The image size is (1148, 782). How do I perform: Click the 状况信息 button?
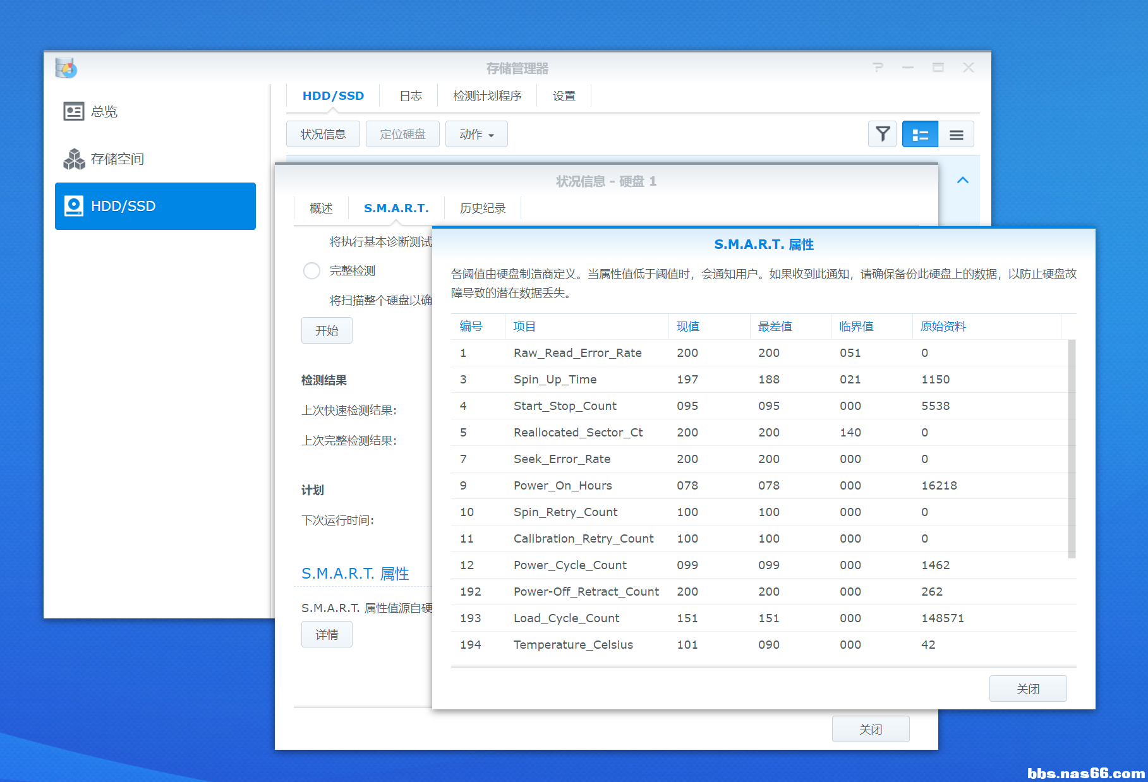[x=323, y=134]
